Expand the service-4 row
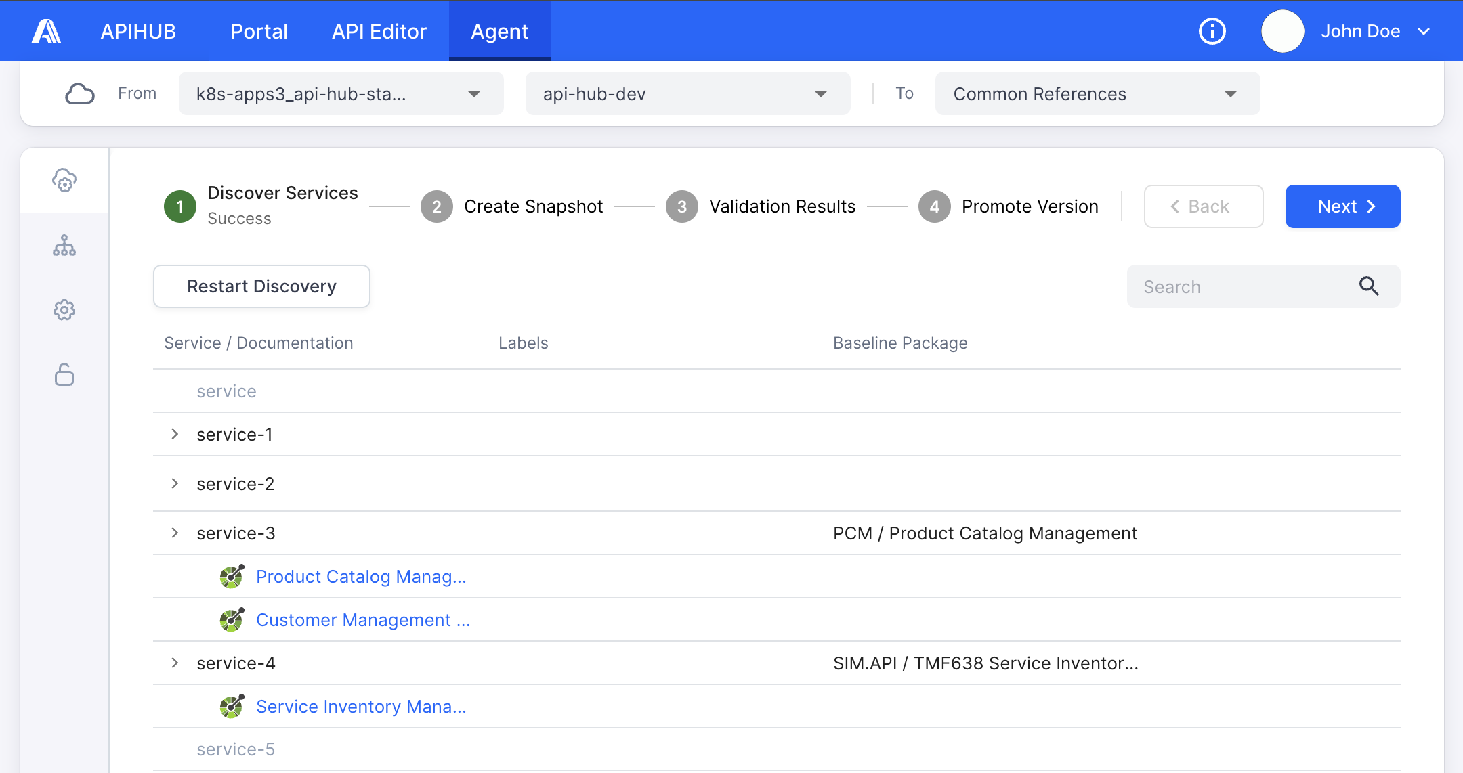Screen dimensions: 1463x773 [x=175, y=663]
